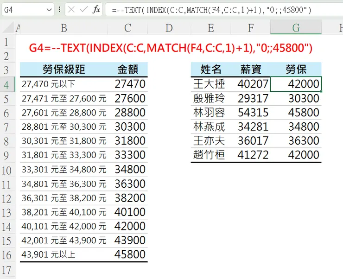Click cell '36,301 元至 38,200 元'
The height and width of the screenshot is (279, 343).
64,198
